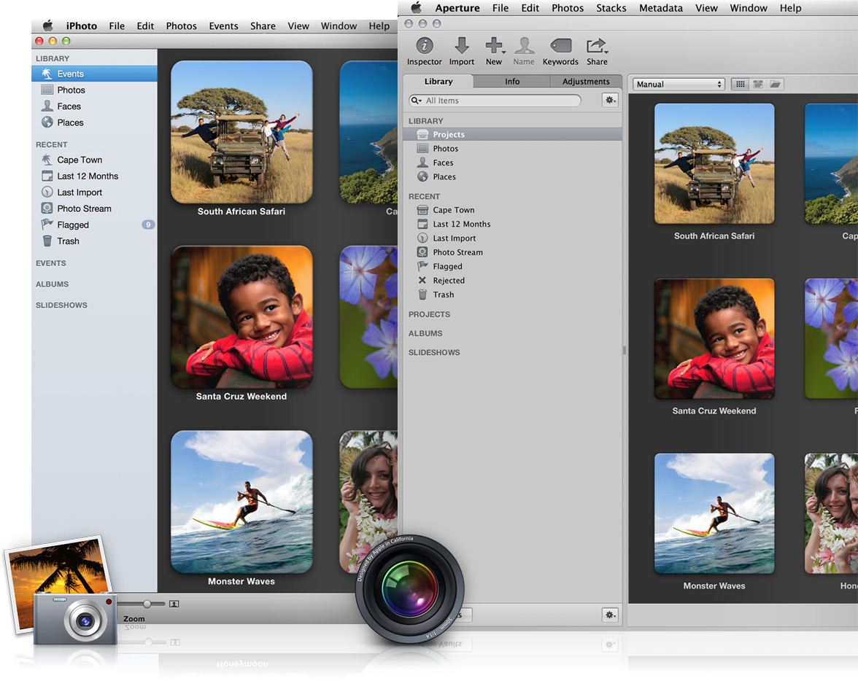The width and height of the screenshot is (858, 681).
Task: Switch to grid view in Aperture browser
Action: (740, 85)
